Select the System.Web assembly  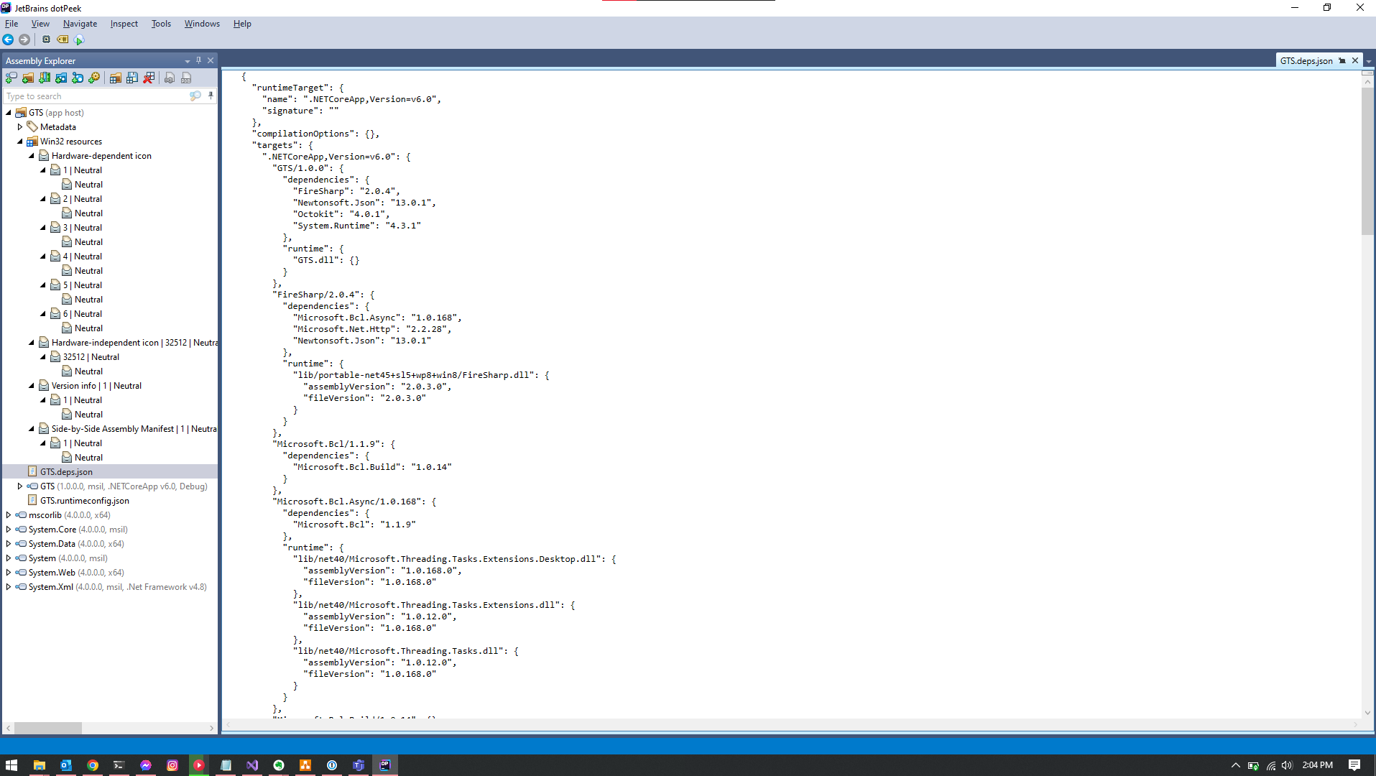pos(76,573)
